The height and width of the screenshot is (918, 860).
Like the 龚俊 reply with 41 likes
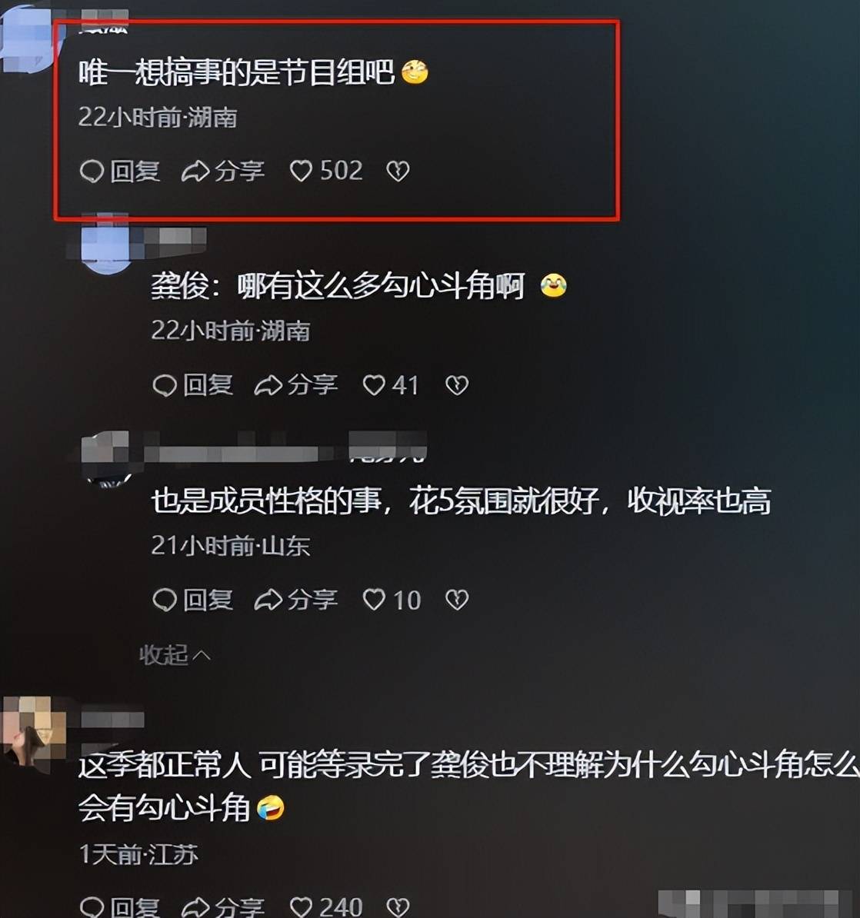pos(391,385)
